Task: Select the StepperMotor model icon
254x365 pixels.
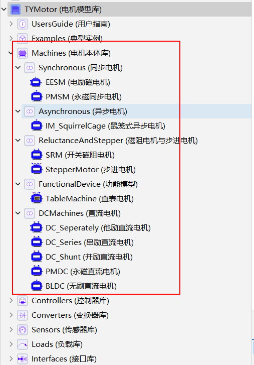Action: tap(37, 169)
